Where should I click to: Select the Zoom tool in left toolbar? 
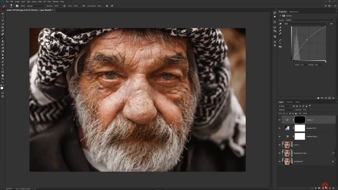coord(3,79)
